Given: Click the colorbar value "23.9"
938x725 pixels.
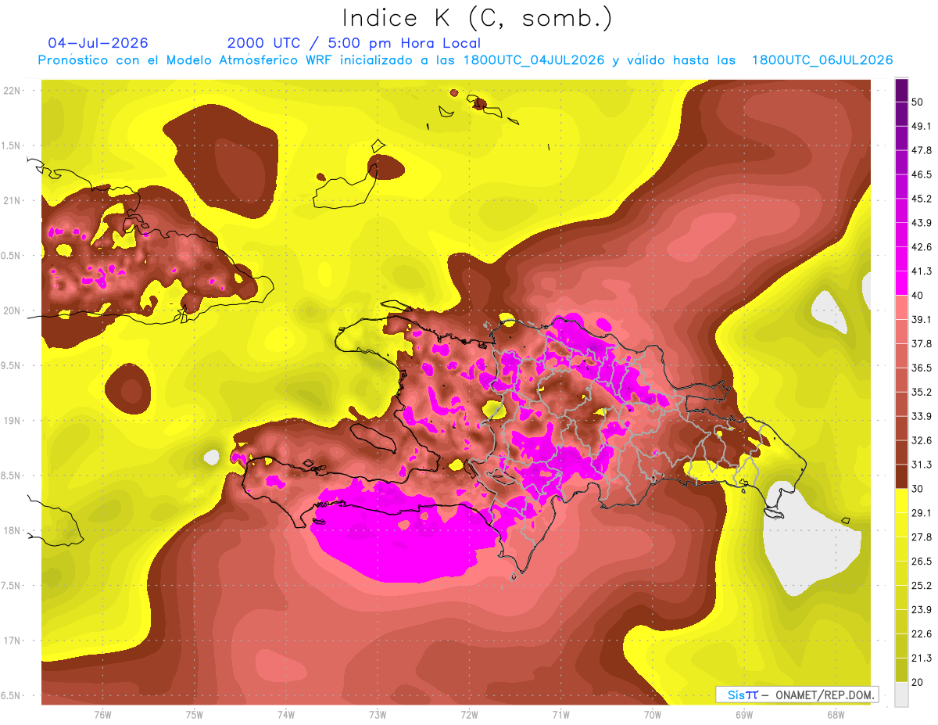Looking at the screenshot, I should pyautogui.click(x=922, y=610).
